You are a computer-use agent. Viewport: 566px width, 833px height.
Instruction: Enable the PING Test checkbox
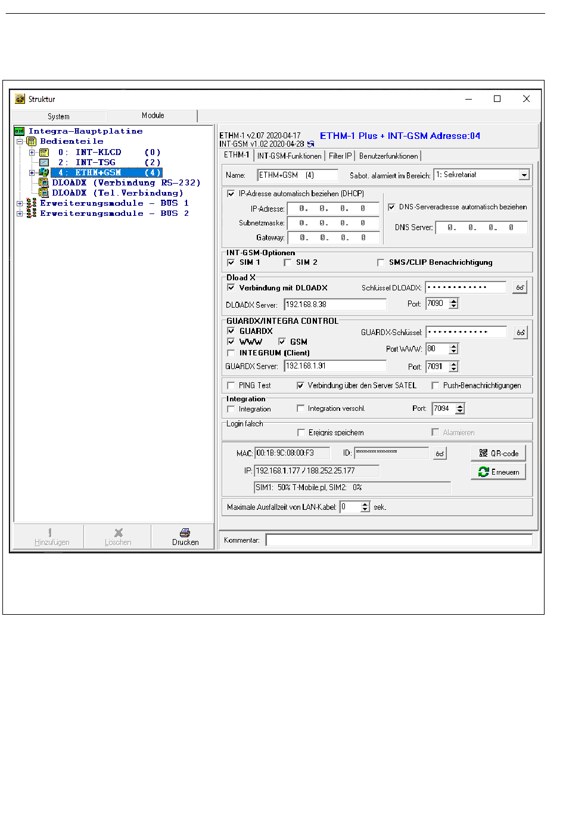(x=231, y=386)
